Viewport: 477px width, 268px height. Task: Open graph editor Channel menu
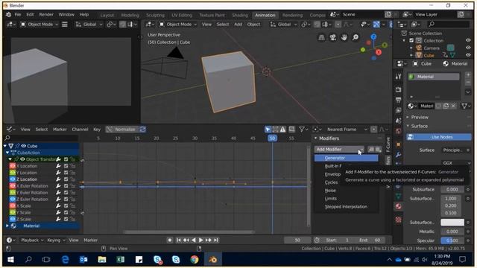pyautogui.click(x=80, y=130)
